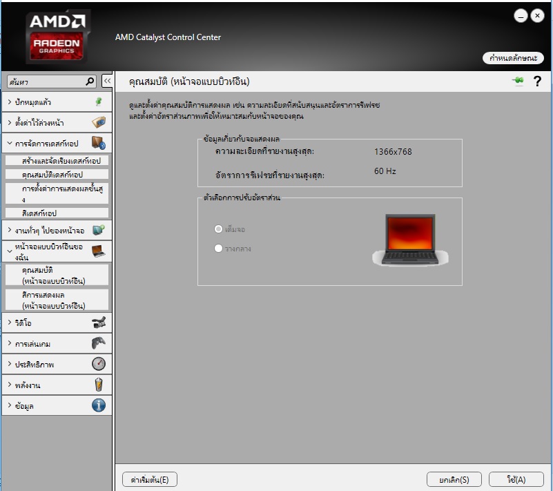Open คุณสมบัติ (หน้าจอแบบบิวท์อิน) page
Viewport: 553px width, 491px height.
tap(57, 275)
